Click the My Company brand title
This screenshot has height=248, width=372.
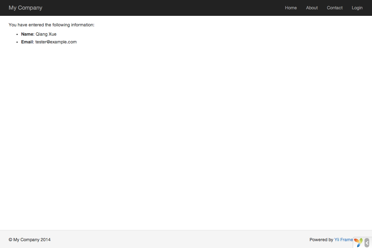click(x=25, y=8)
